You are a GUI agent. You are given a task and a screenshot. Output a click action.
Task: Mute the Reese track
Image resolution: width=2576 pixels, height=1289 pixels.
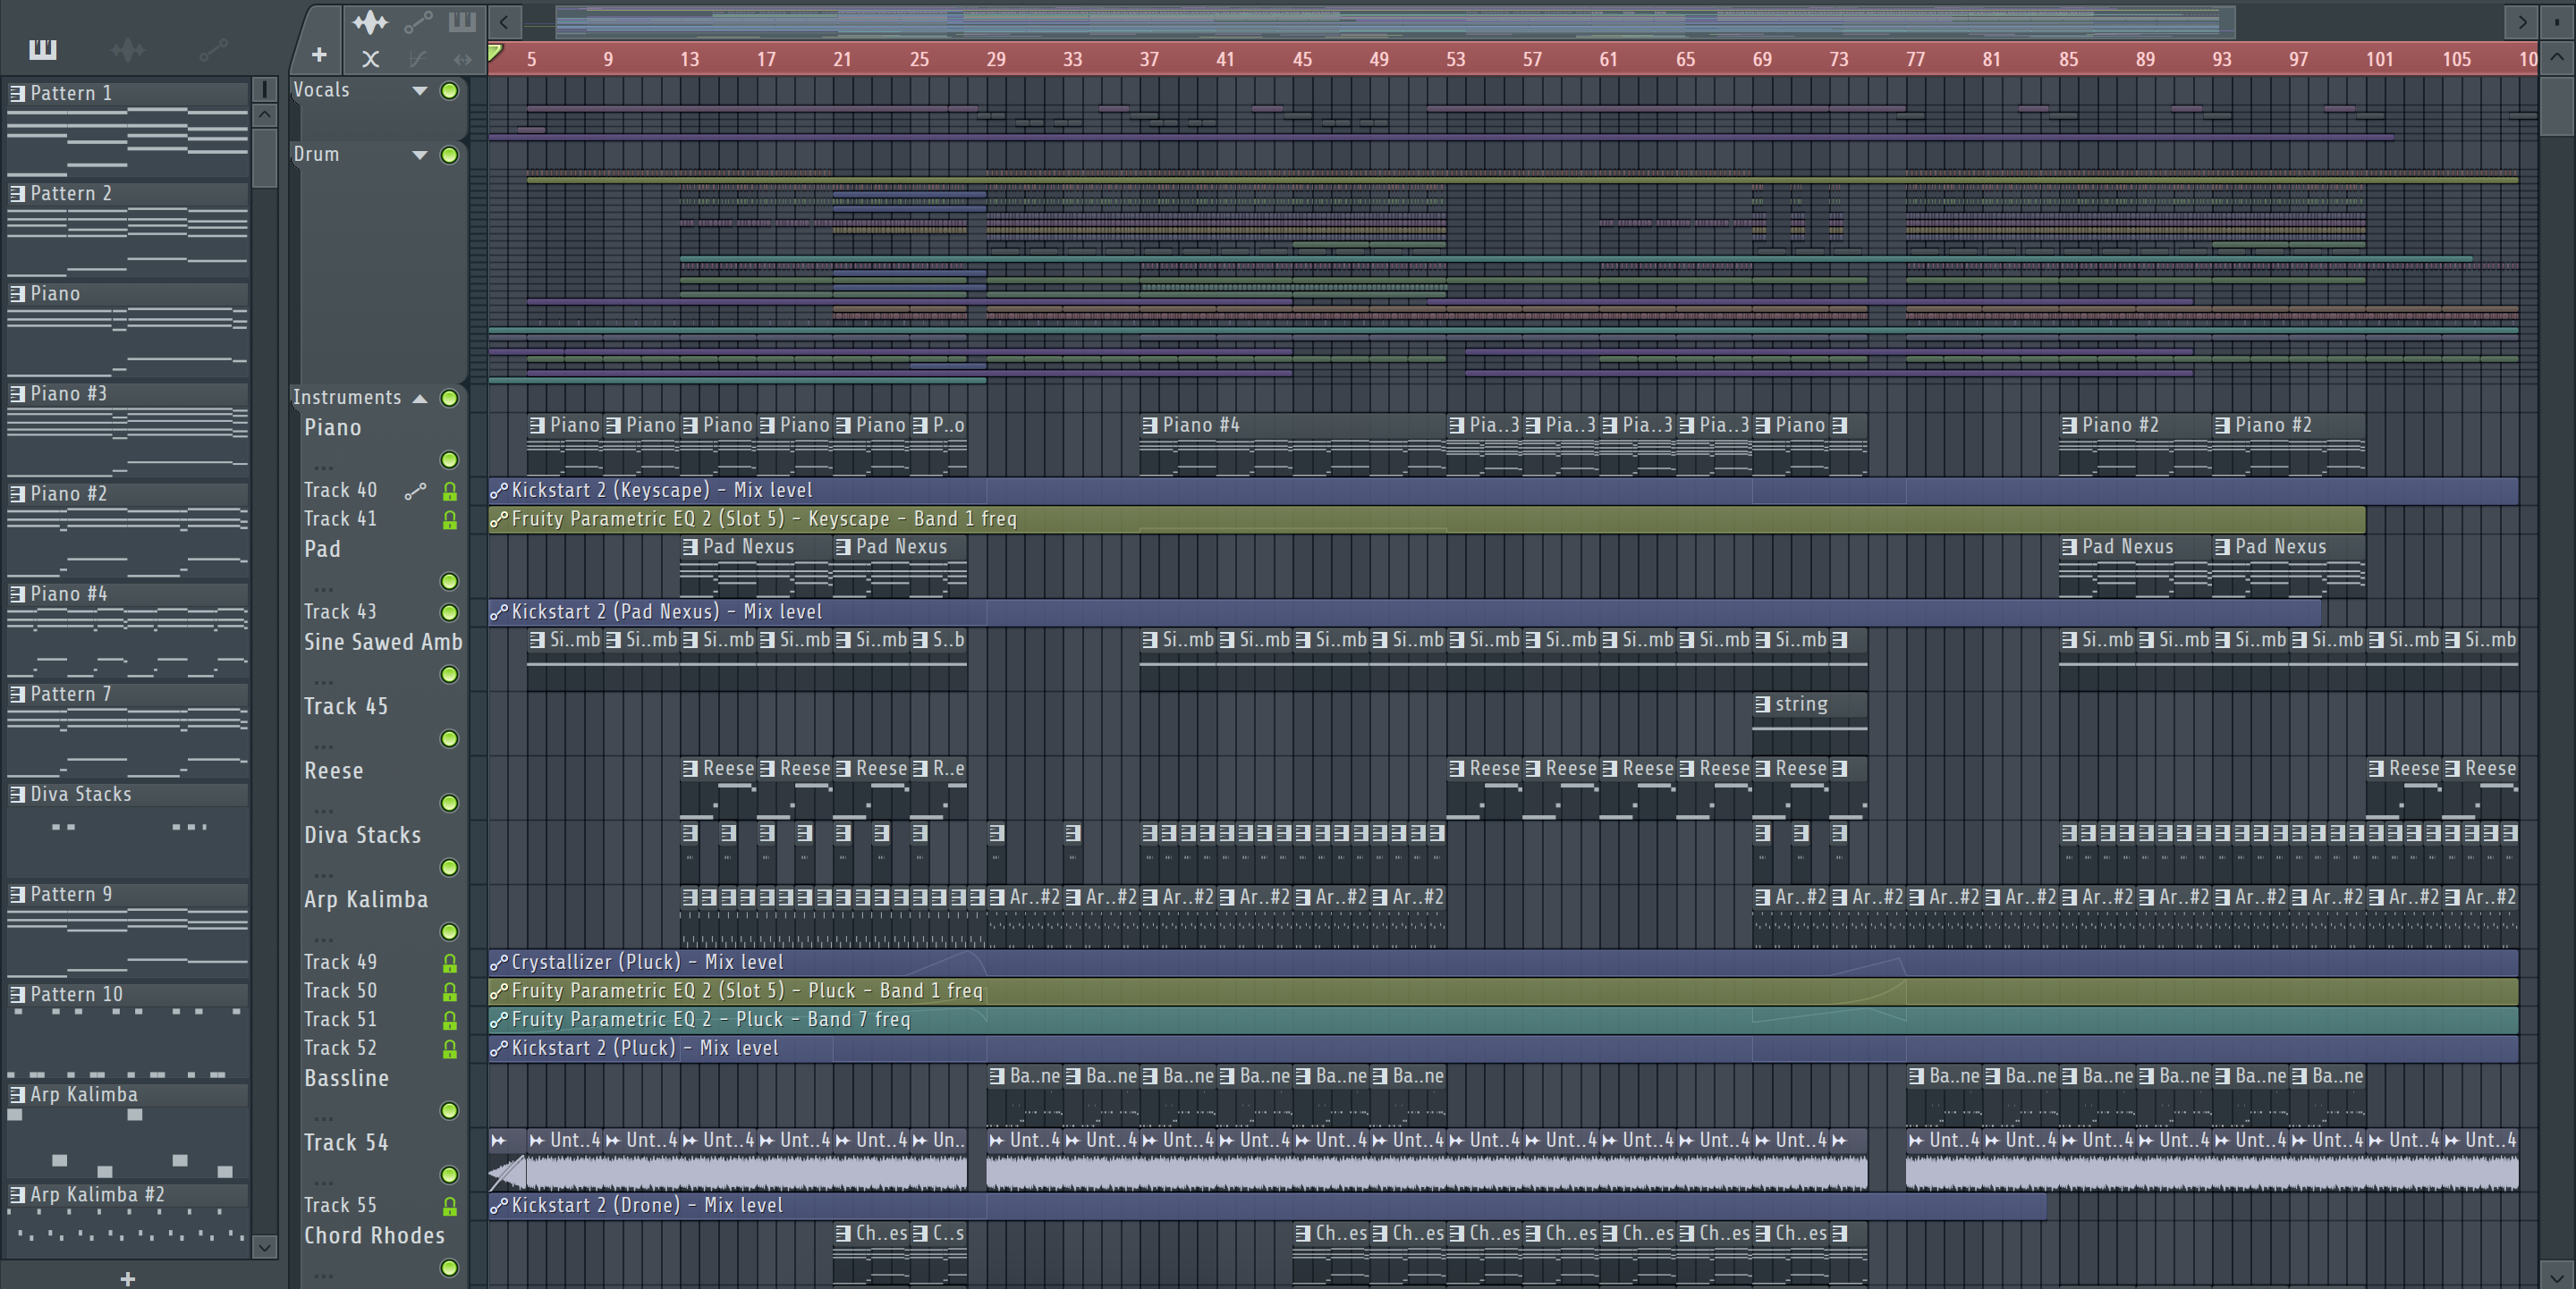coord(450,804)
